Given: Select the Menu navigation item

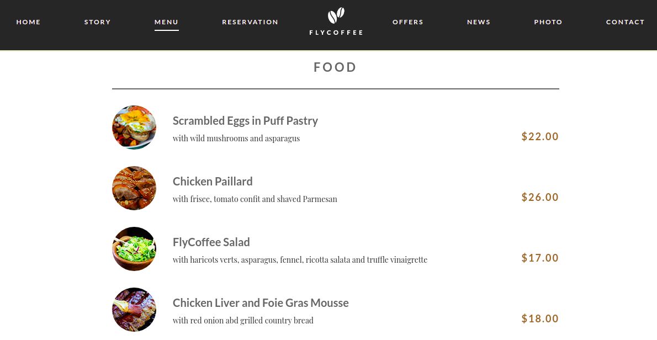Looking at the screenshot, I should [x=166, y=22].
